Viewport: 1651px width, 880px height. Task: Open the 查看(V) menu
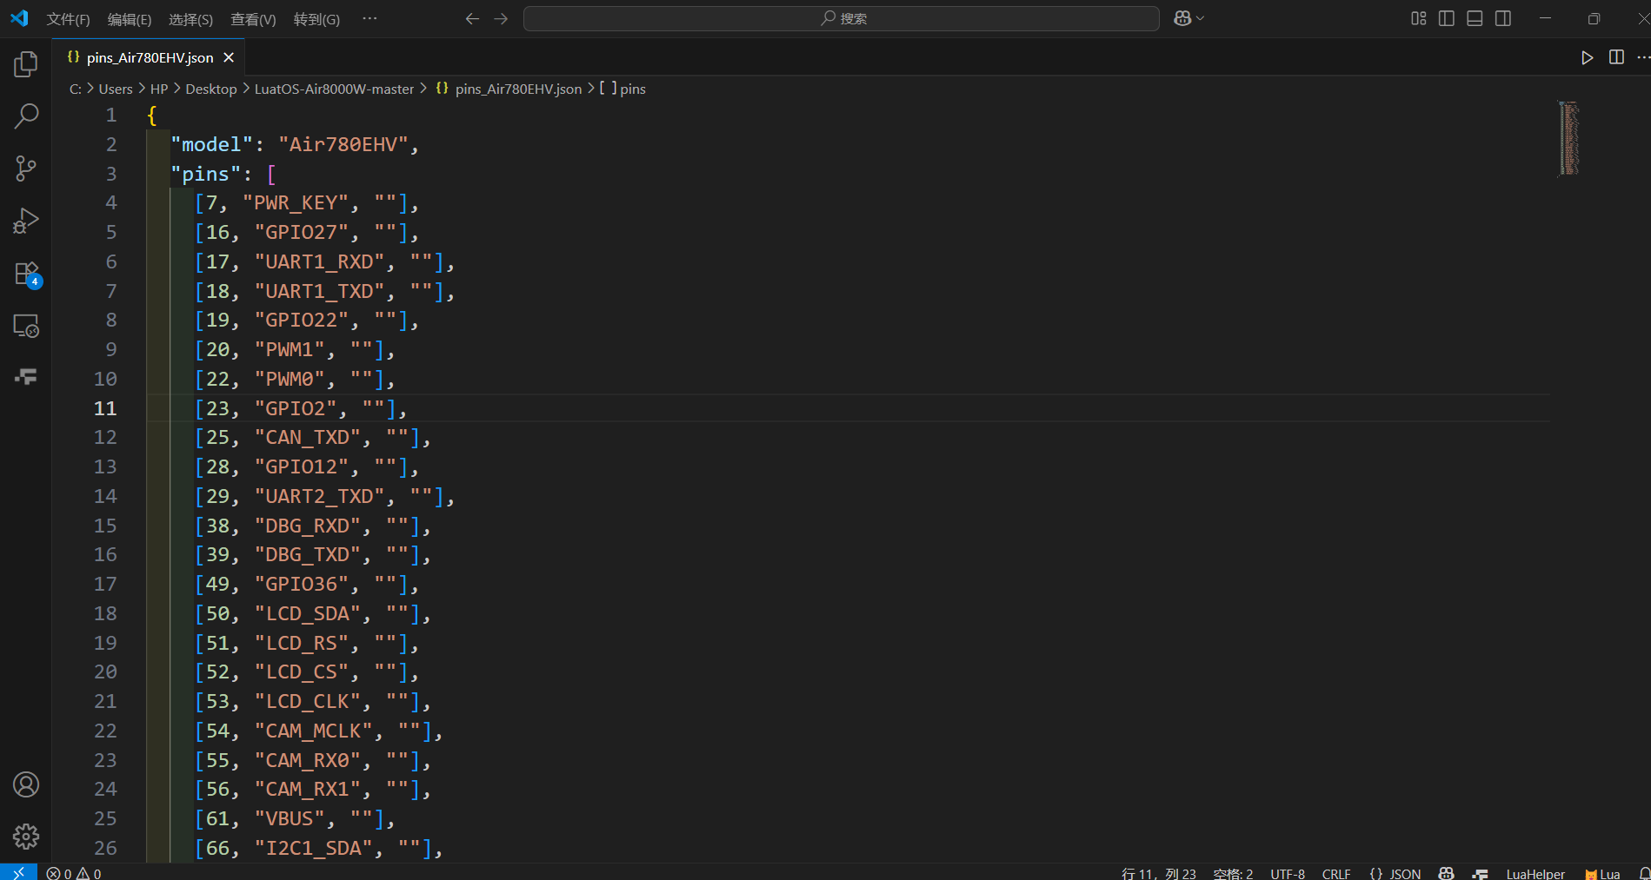pos(253,19)
